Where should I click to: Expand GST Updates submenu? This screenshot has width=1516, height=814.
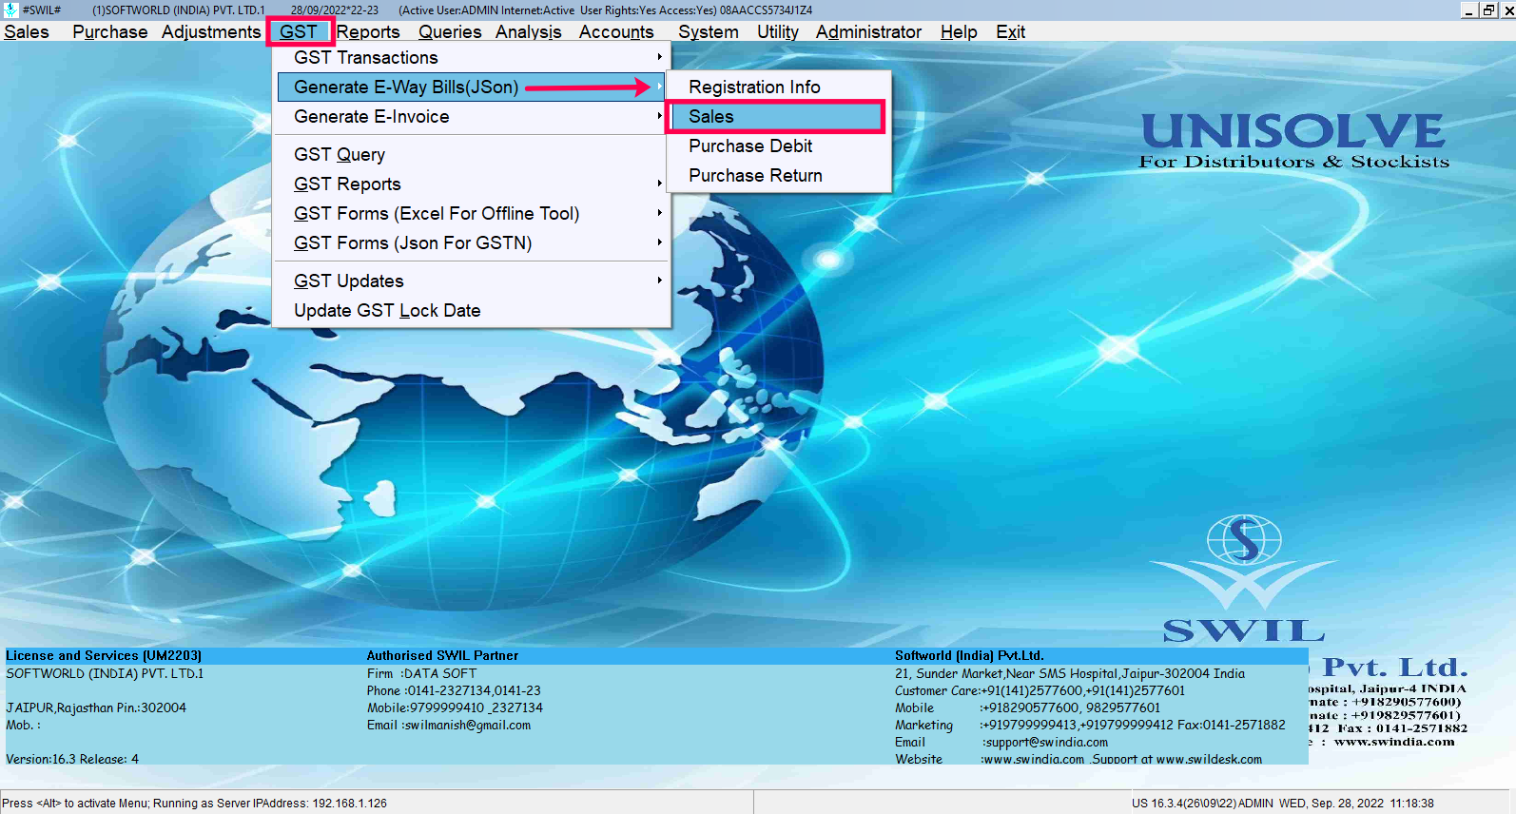click(x=472, y=281)
